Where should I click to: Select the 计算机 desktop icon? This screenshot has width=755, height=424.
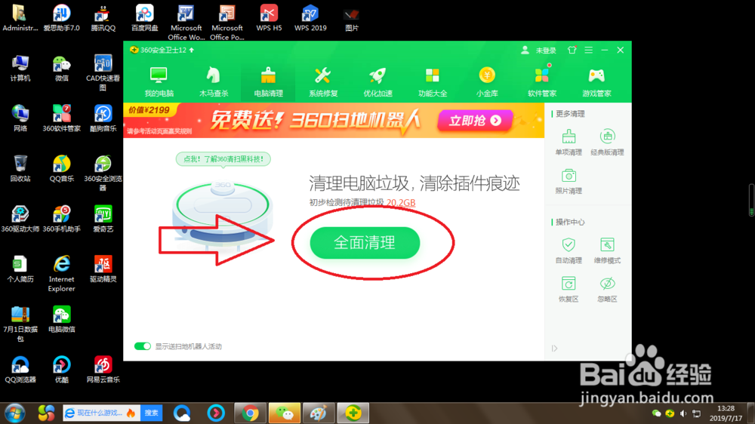pos(20,69)
